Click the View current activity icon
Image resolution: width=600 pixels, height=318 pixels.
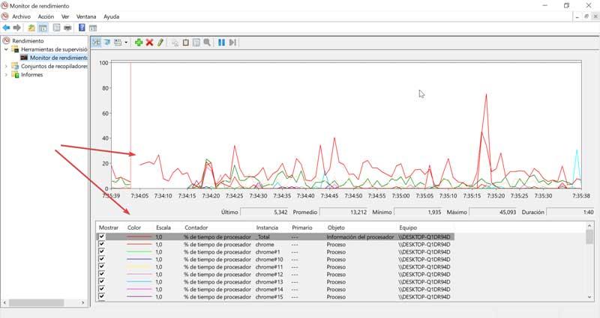[97, 43]
